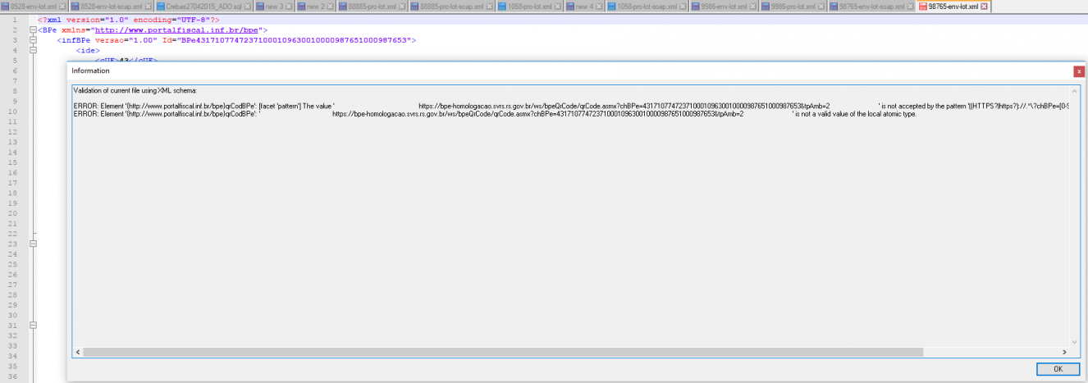This screenshot has height=383, width=1088.
Task: Click the first ERROR line mentioning facet 'pattern'
Action: (573, 106)
